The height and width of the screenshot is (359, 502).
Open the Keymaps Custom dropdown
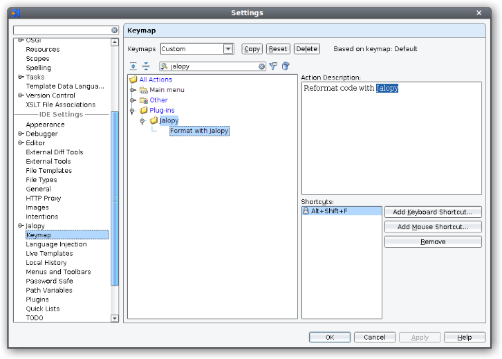tap(228, 49)
